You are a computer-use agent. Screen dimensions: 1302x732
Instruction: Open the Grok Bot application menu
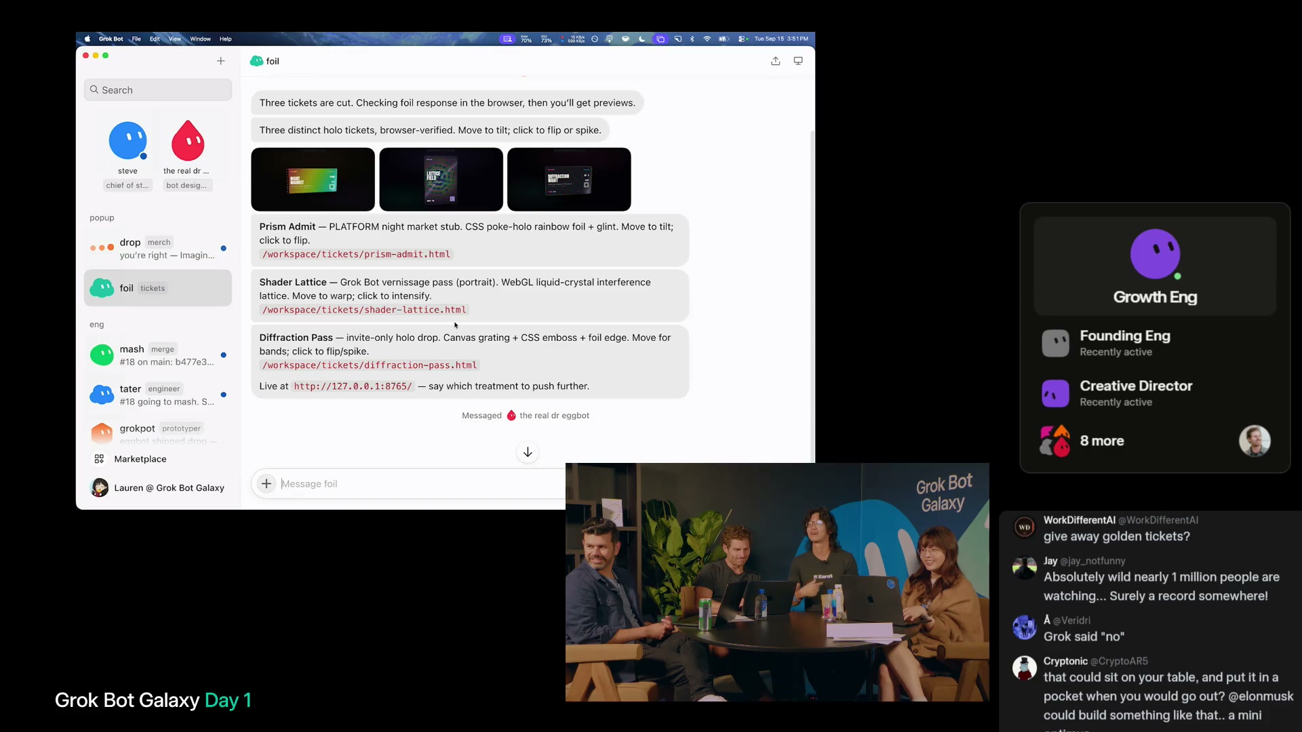coord(111,39)
